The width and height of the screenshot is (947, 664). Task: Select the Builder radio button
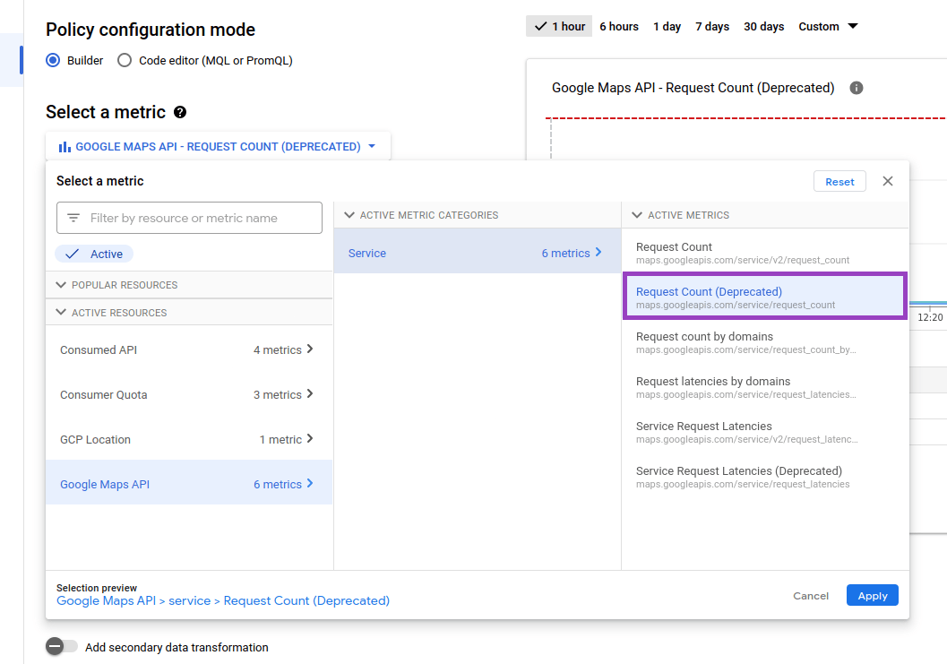[x=53, y=61]
